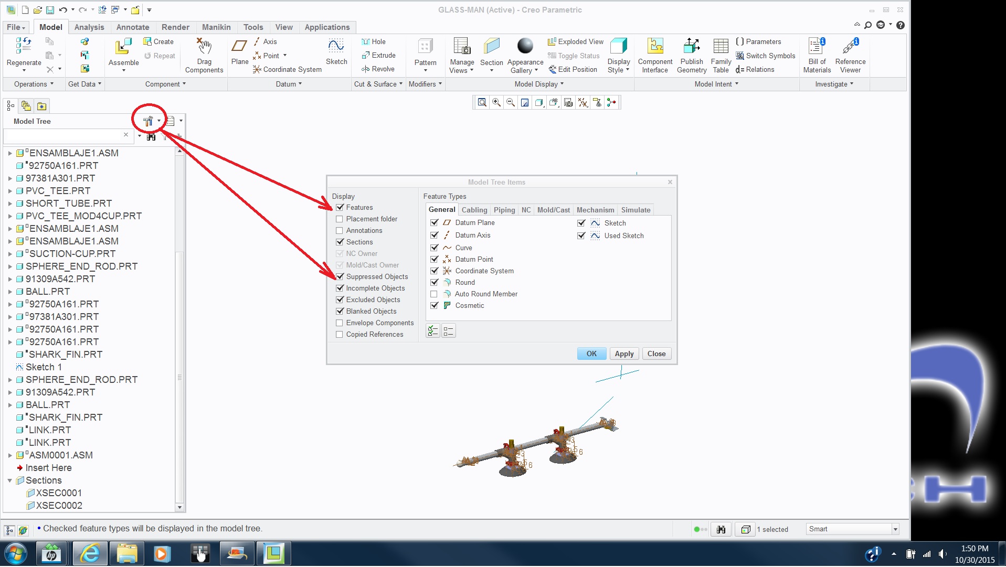
Task: Click the Regenerate icon in the ribbon
Action: click(x=24, y=46)
